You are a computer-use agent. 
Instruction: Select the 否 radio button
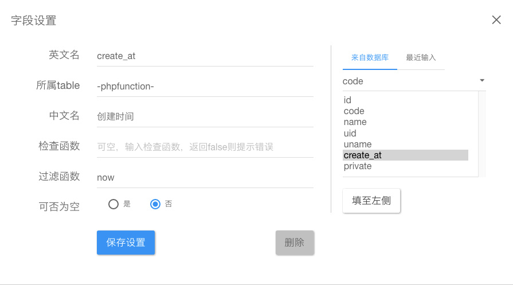point(155,204)
